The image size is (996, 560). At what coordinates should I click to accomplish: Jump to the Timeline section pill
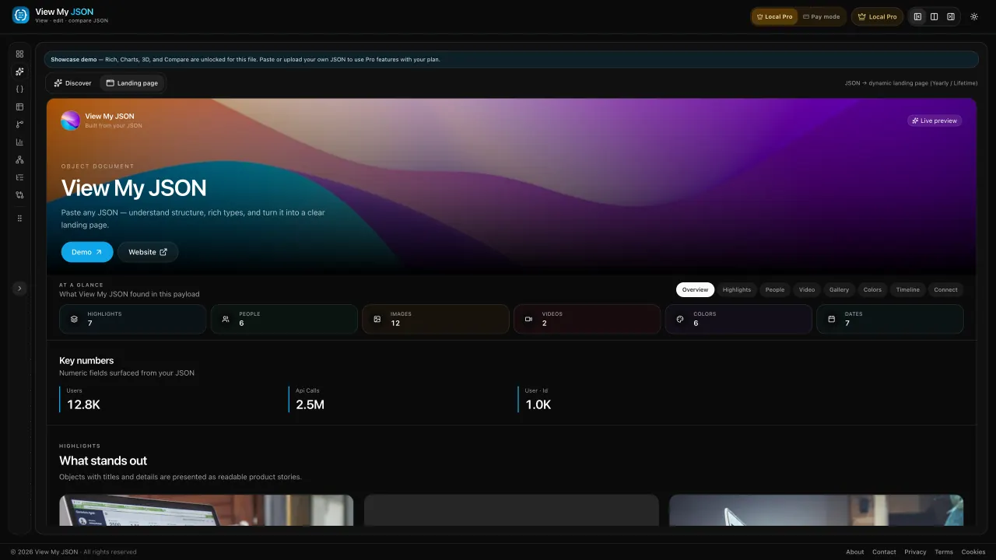[x=907, y=289]
